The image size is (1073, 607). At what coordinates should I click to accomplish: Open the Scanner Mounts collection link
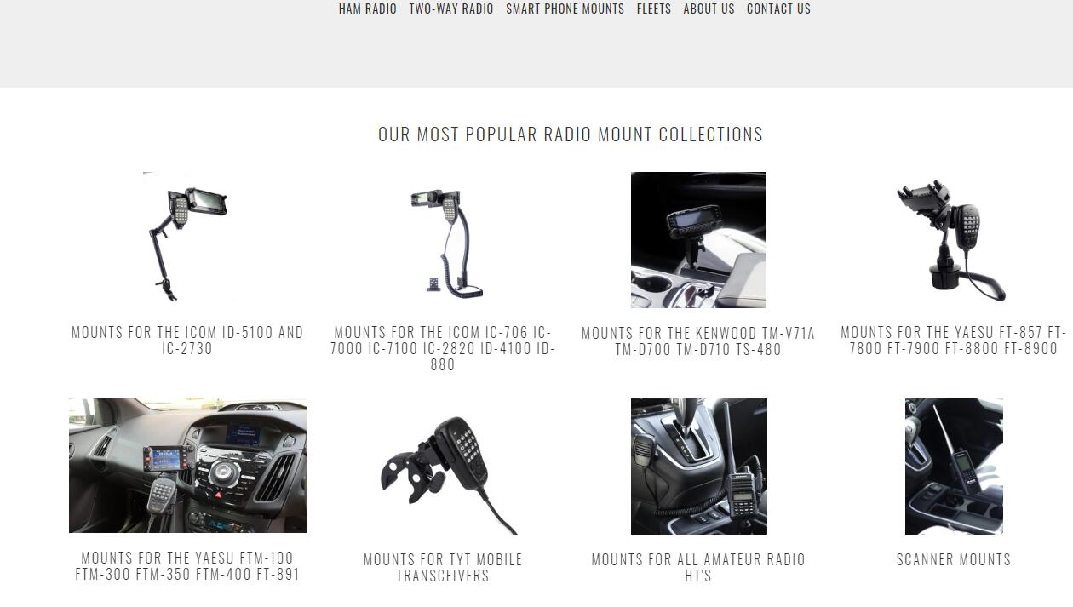pyautogui.click(x=954, y=559)
